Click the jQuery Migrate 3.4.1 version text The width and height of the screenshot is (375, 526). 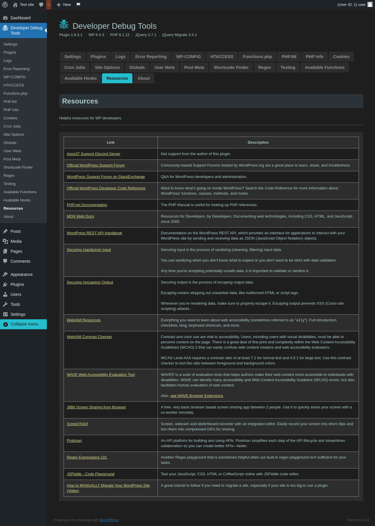(180, 35)
